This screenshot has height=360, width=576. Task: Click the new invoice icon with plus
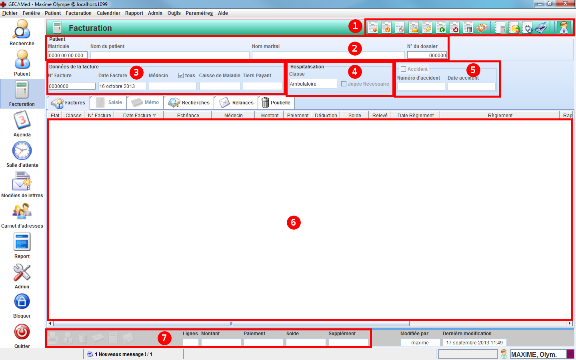pyautogui.click(x=372, y=28)
